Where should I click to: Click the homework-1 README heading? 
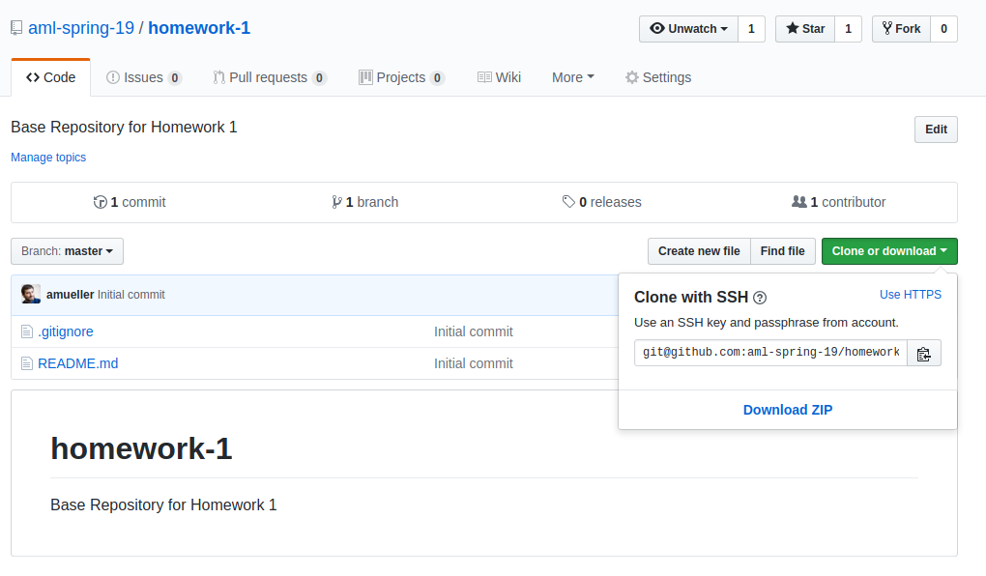[141, 449]
